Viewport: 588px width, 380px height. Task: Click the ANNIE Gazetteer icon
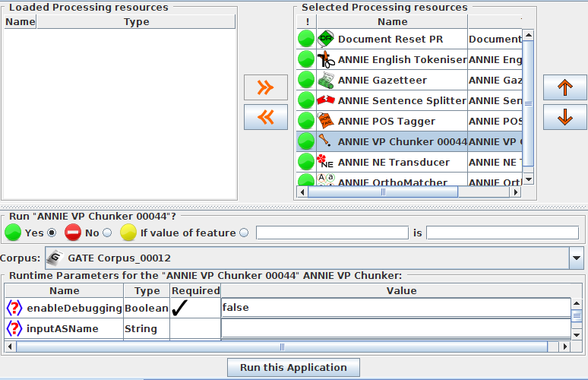[326, 80]
